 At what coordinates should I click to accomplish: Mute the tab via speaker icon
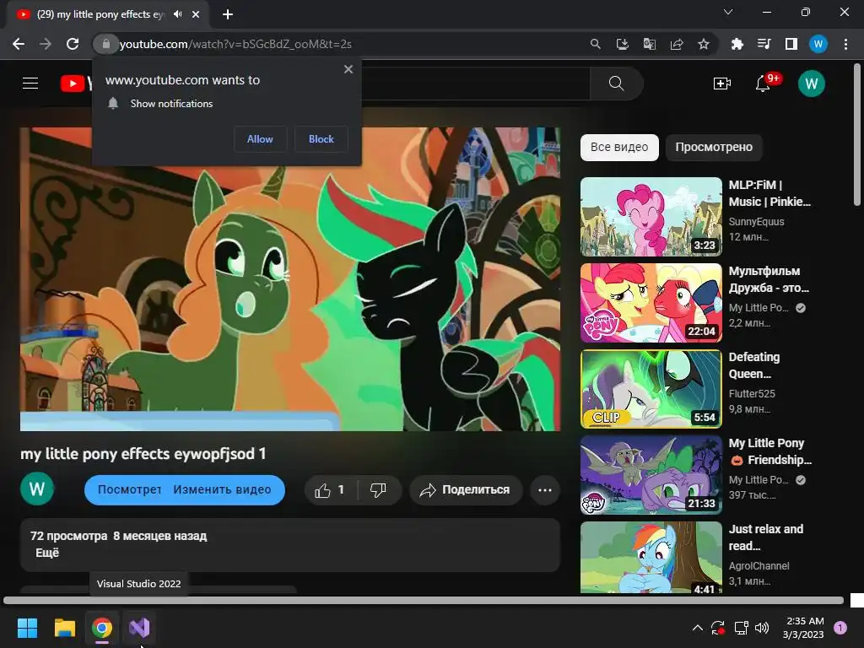coord(177,14)
